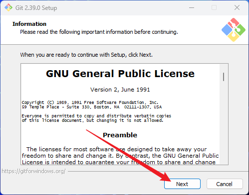Click the Git logo icon in title bar

click(x=8, y=7)
